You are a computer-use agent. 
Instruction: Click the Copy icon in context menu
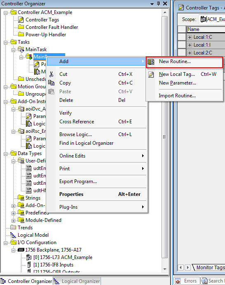tap(51, 83)
